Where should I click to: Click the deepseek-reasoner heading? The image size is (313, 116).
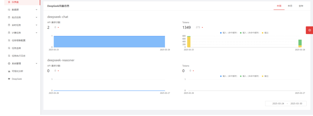61,60
